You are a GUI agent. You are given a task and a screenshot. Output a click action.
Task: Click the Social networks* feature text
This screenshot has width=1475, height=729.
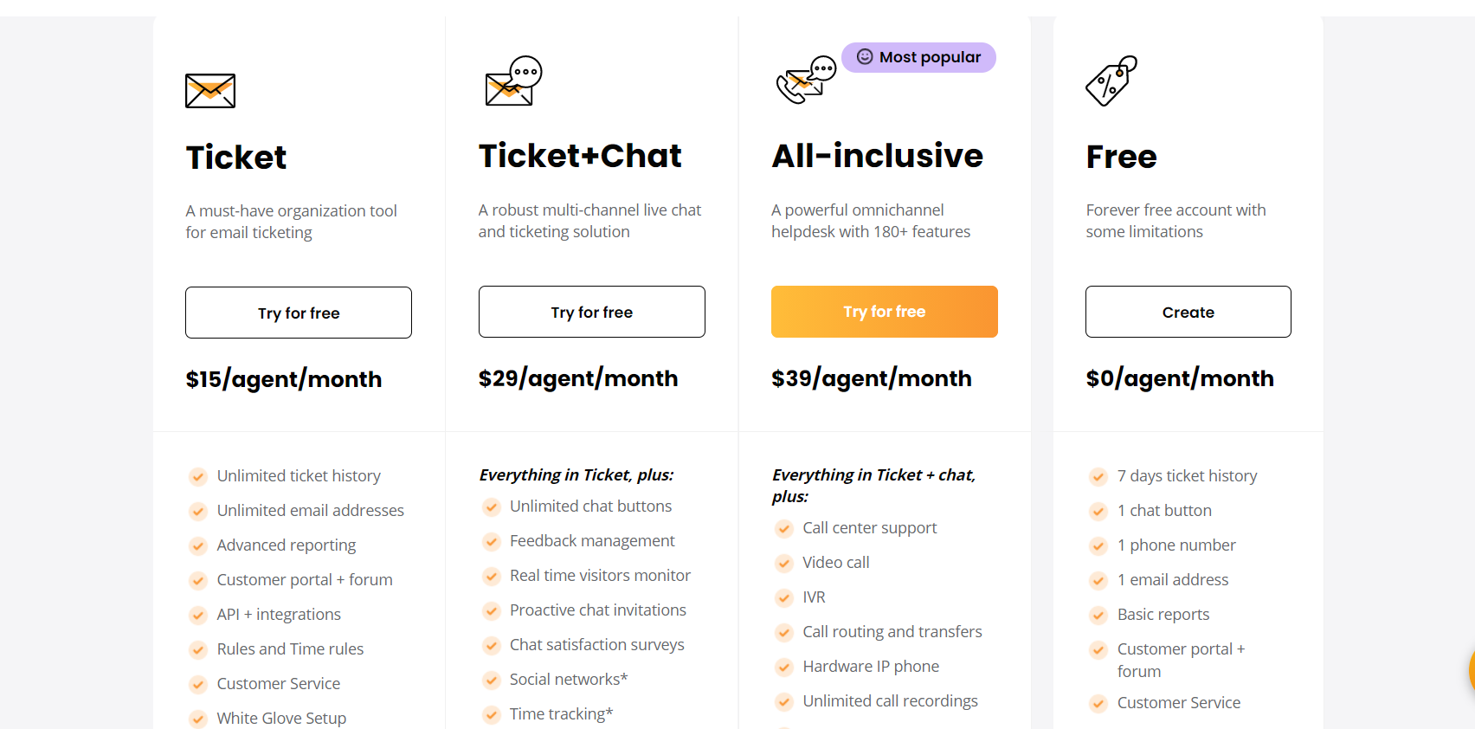pos(569,679)
